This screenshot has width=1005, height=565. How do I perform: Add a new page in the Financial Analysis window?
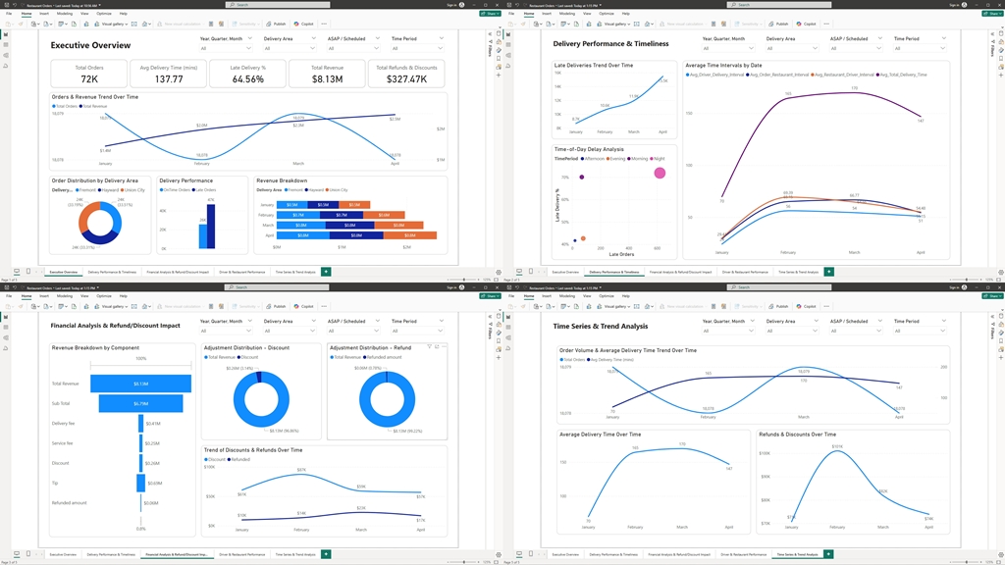click(x=326, y=554)
